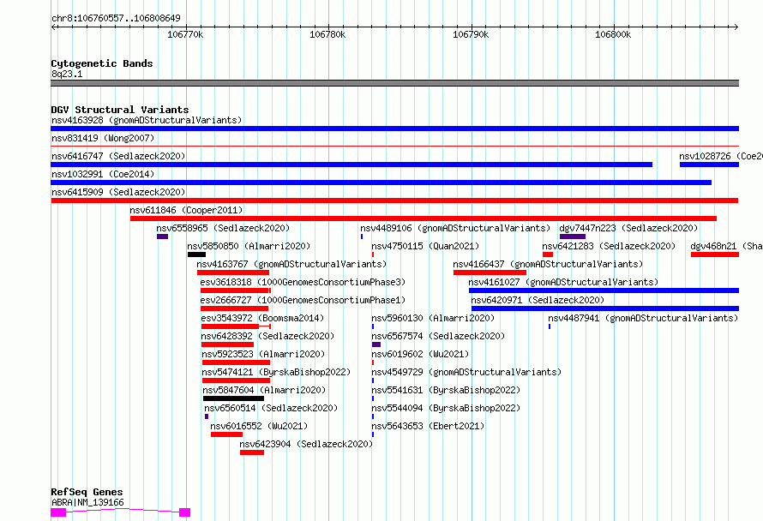Click the nsv5643653 (Ebert2021) label
This screenshot has height=521, width=763.
428,426
